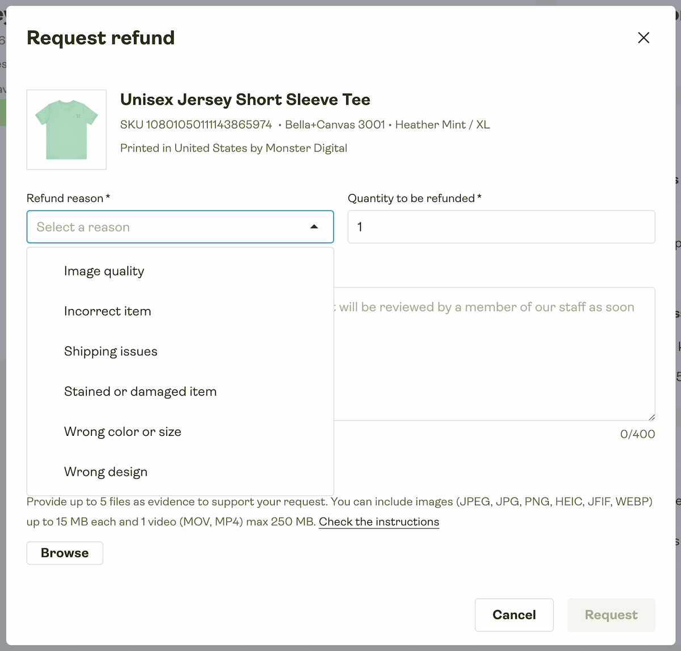681x651 pixels.
Task: Click the textarea resize handle
Action: click(x=651, y=415)
